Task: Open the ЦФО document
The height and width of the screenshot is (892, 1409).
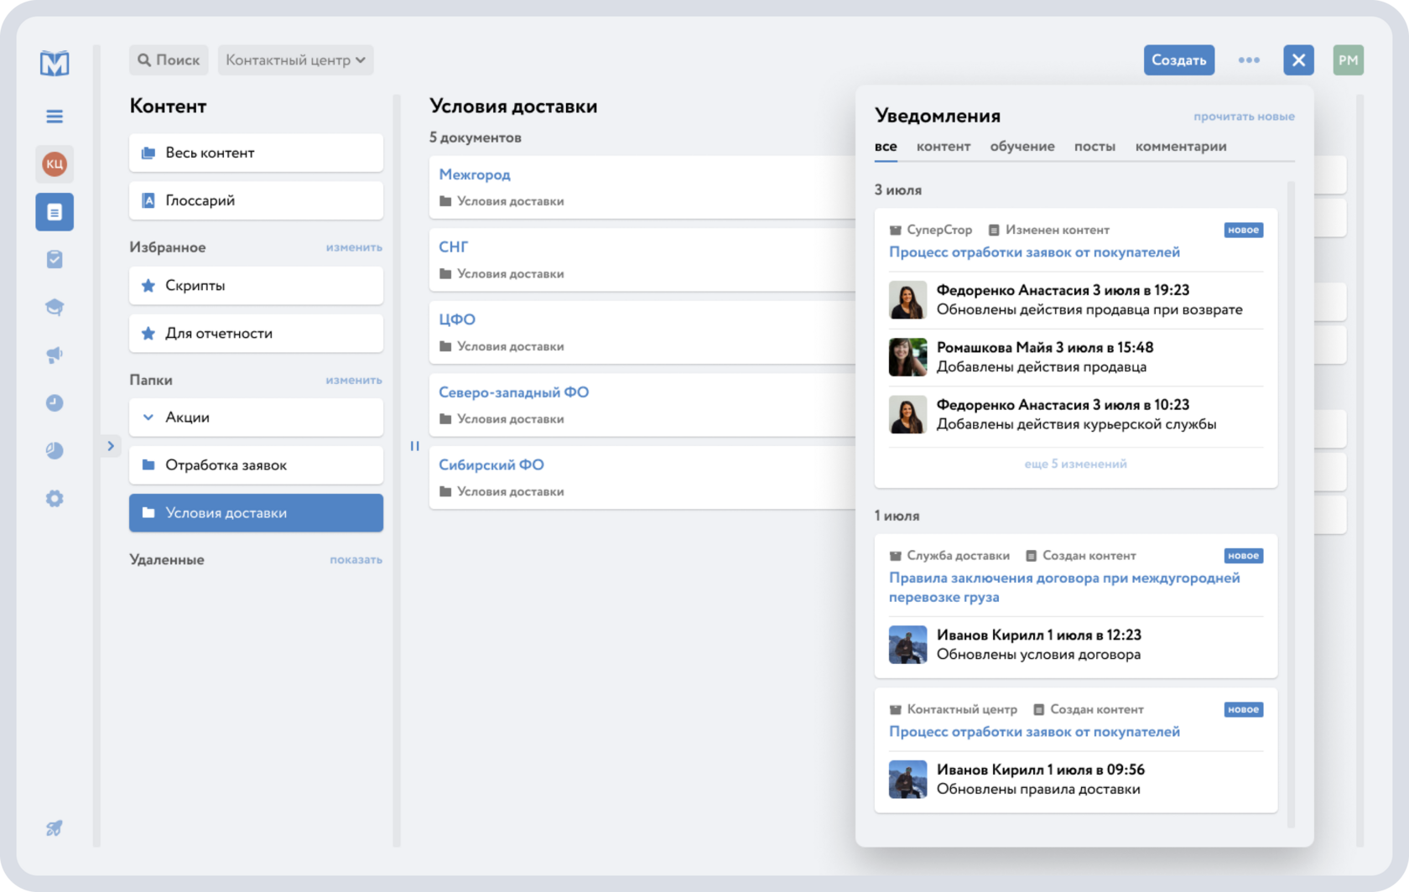Action: pos(457,319)
